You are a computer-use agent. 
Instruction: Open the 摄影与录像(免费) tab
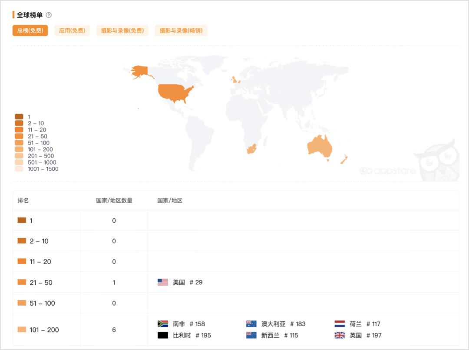pyautogui.click(x=122, y=30)
